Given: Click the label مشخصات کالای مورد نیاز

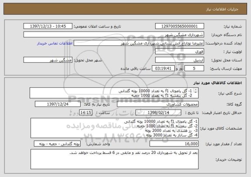Looking at the screenshot, I should (221, 128).
